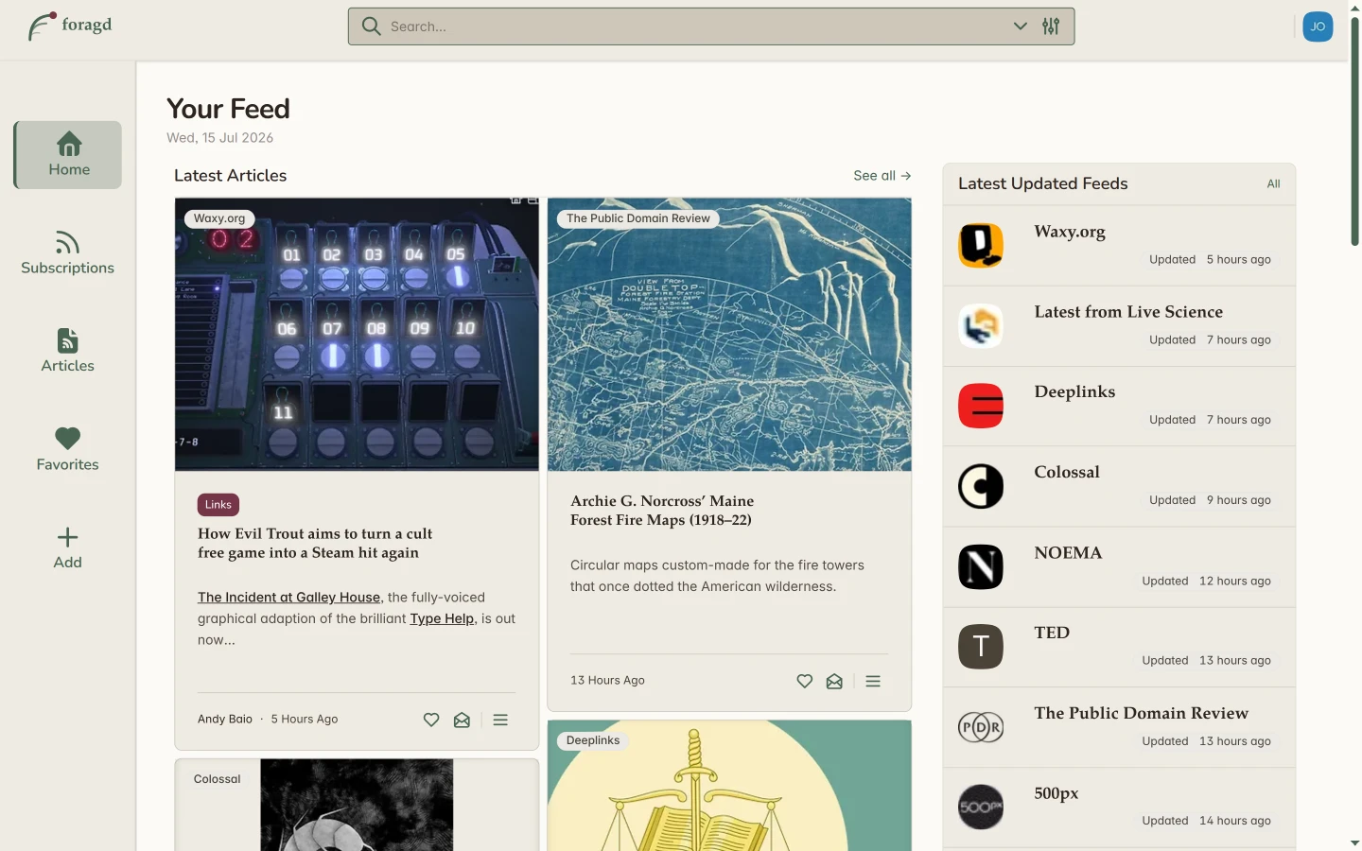The height and width of the screenshot is (851, 1362).
Task: Click page vertical scrollbar thumb
Action: pyautogui.click(x=1354, y=131)
